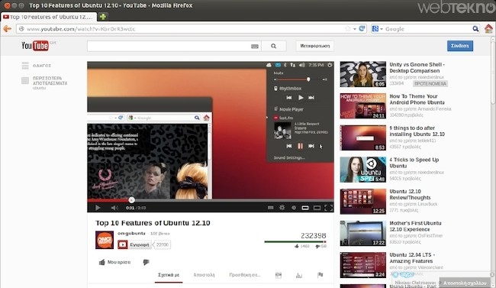Open 9 things to do after installing link
The height and width of the screenshot is (288, 496).
[x=417, y=131]
